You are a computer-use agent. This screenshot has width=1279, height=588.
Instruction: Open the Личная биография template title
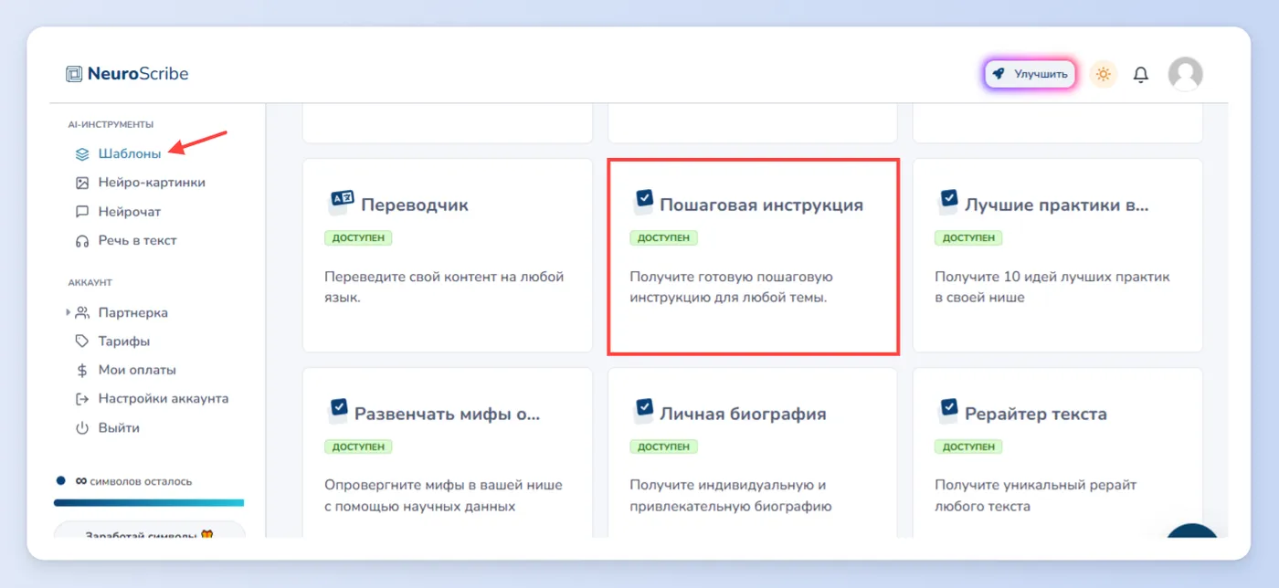click(x=743, y=414)
